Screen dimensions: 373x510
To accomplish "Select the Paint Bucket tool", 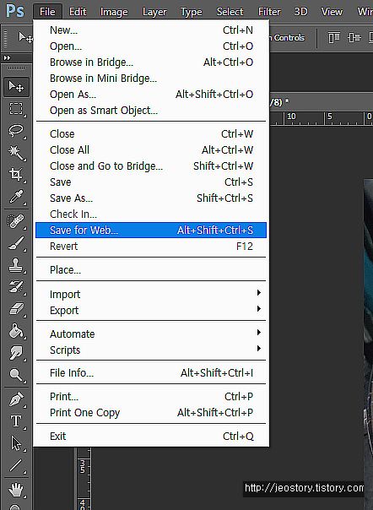I will coord(16,331).
